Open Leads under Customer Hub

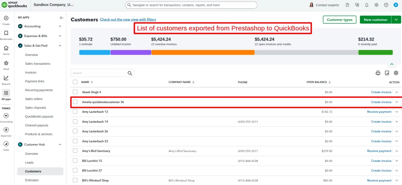pyautogui.click(x=29, y=163)
